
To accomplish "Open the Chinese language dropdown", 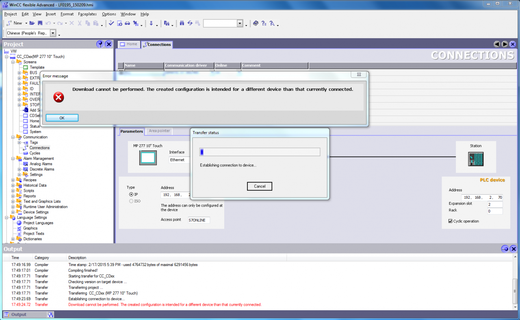I will (53, 33).
